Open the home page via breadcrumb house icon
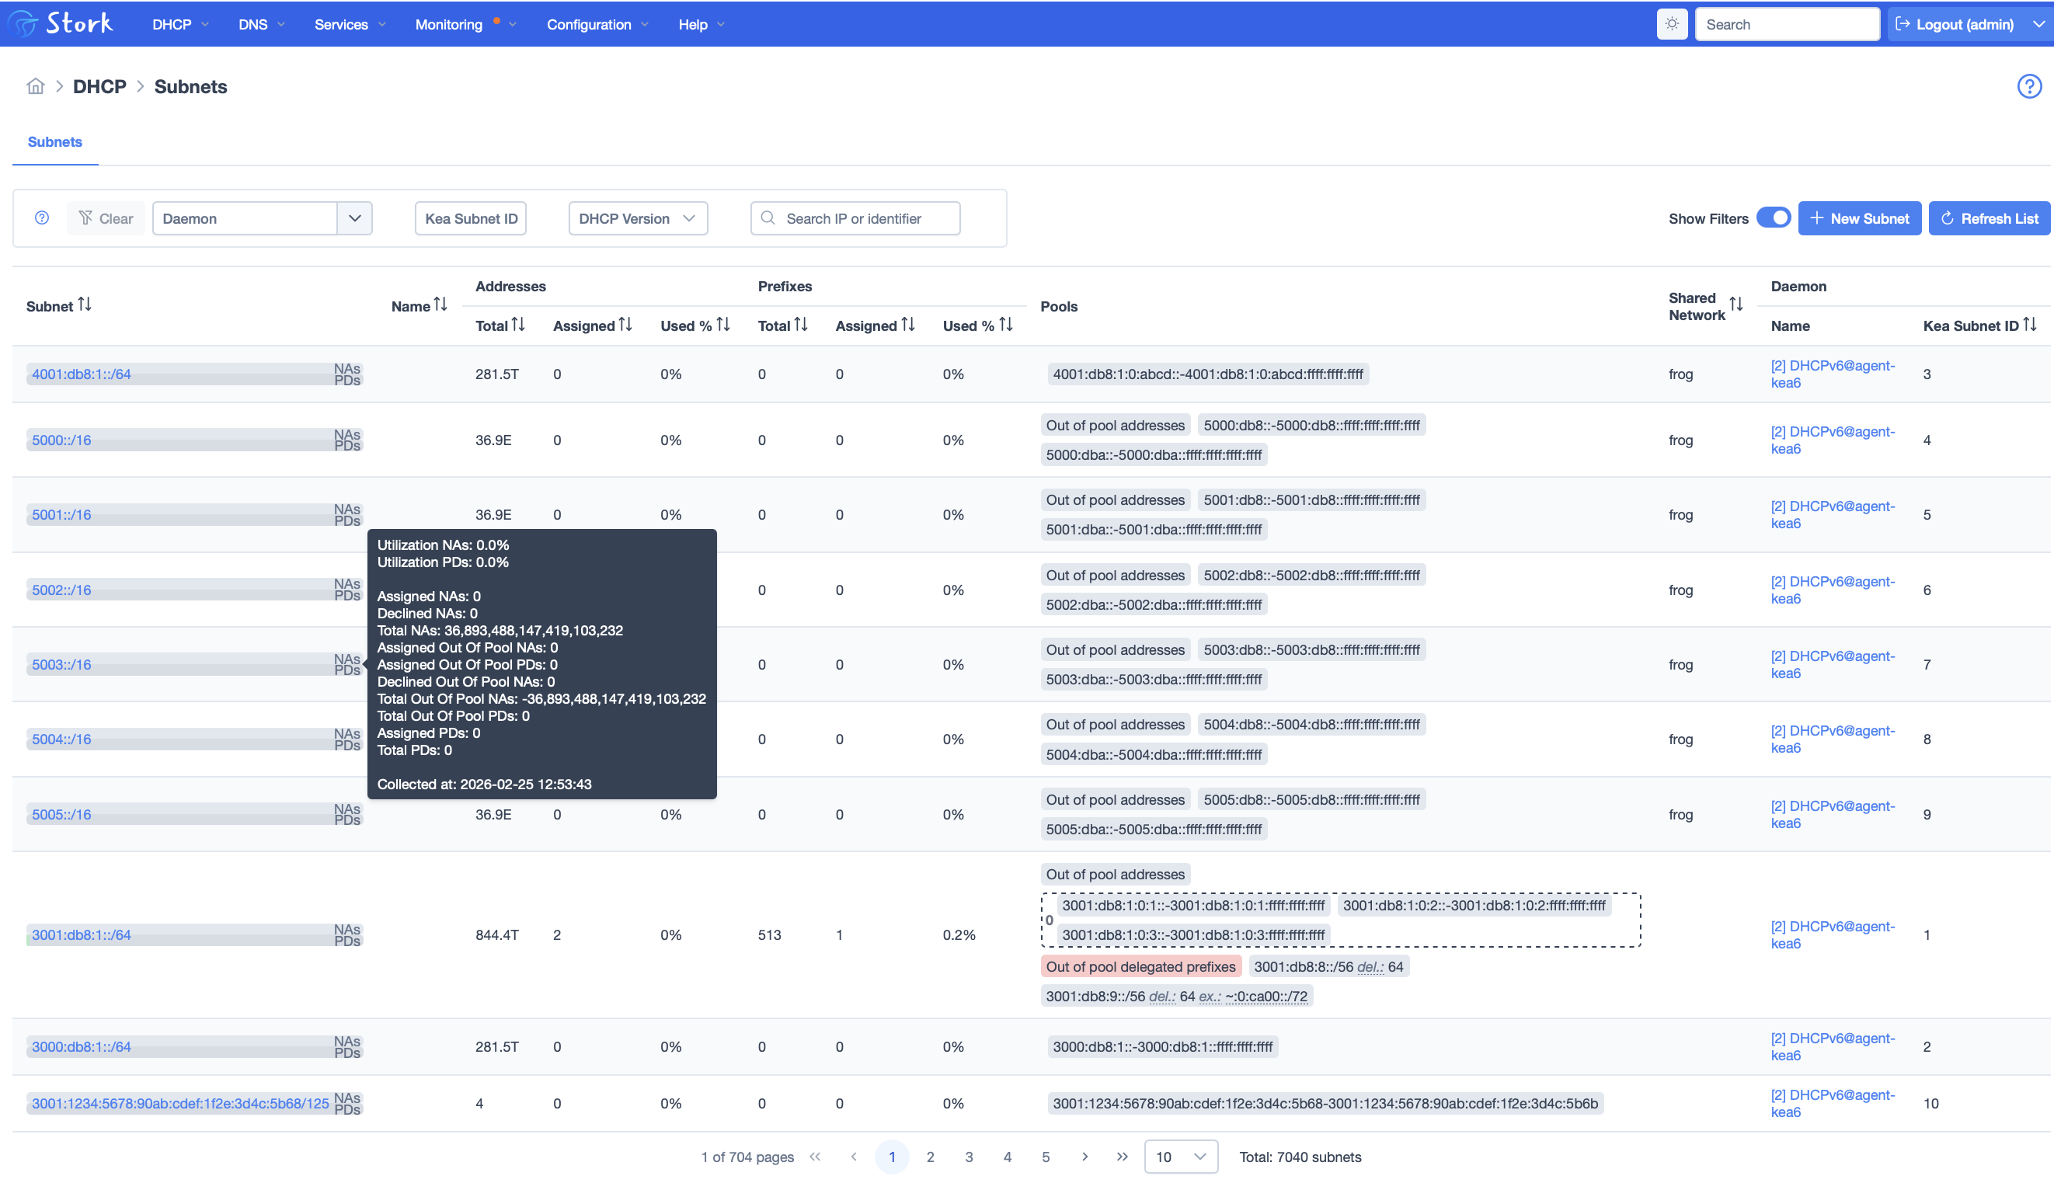The height and width of the screenshot is (1190, 2054). click(x=36, y=85)
